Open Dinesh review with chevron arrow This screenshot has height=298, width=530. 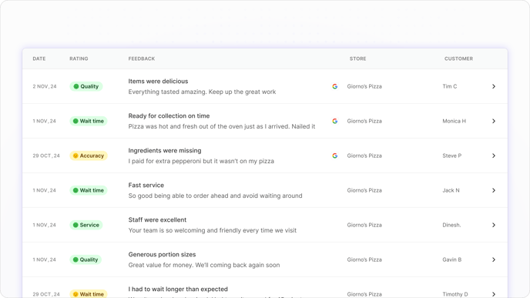point(494,225)
